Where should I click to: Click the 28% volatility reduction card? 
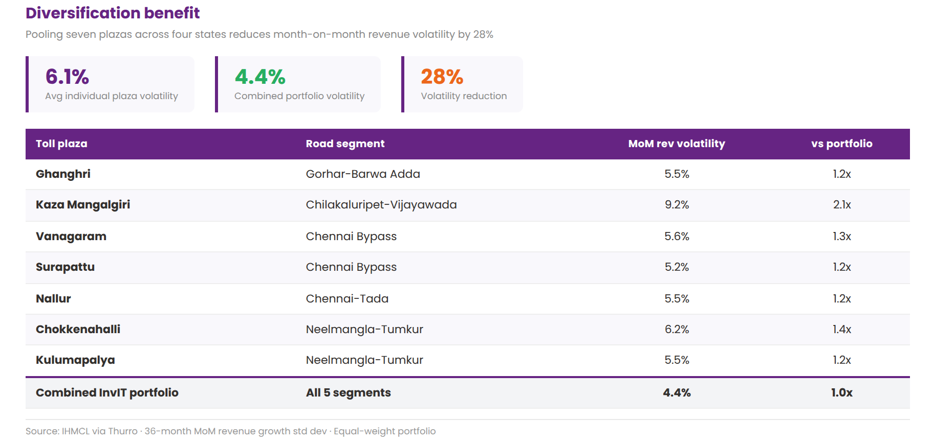(463, 84)
